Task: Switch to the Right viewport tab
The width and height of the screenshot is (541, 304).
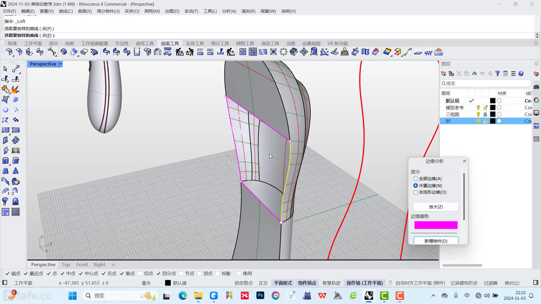Action: (99, 265)
